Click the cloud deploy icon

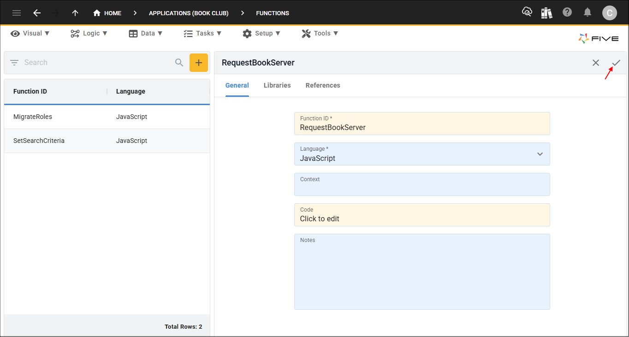[527, 12]
